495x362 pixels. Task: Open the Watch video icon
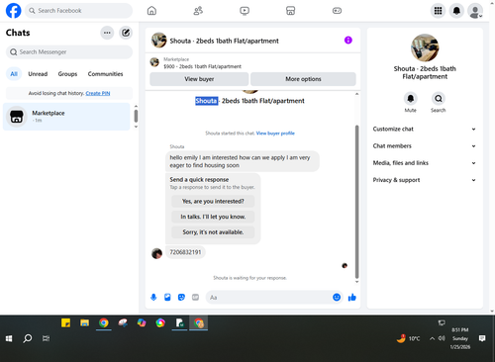(245, 11)
